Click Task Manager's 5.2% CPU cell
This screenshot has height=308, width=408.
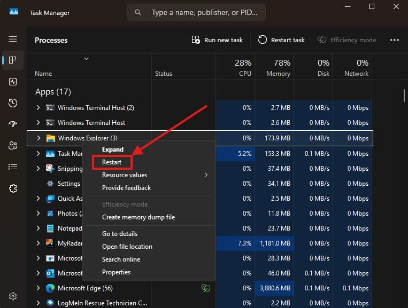[x=235, y=154]
